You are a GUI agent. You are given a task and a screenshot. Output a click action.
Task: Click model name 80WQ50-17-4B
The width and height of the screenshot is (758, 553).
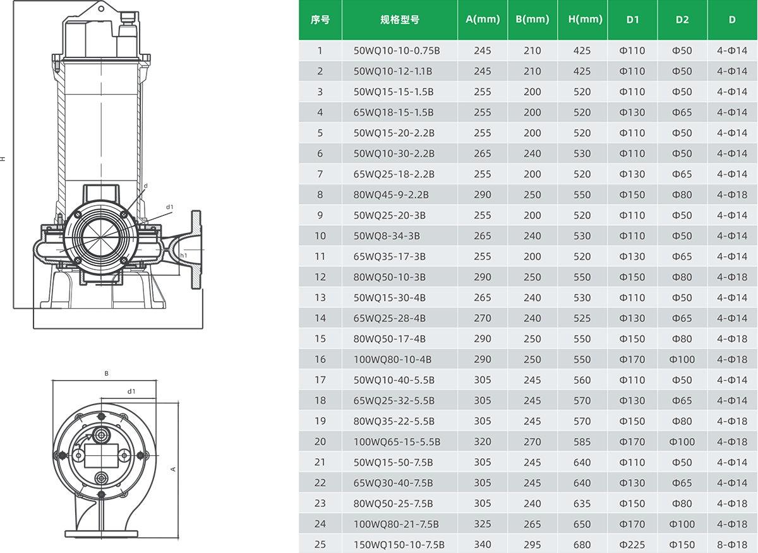tap(390, 339)
